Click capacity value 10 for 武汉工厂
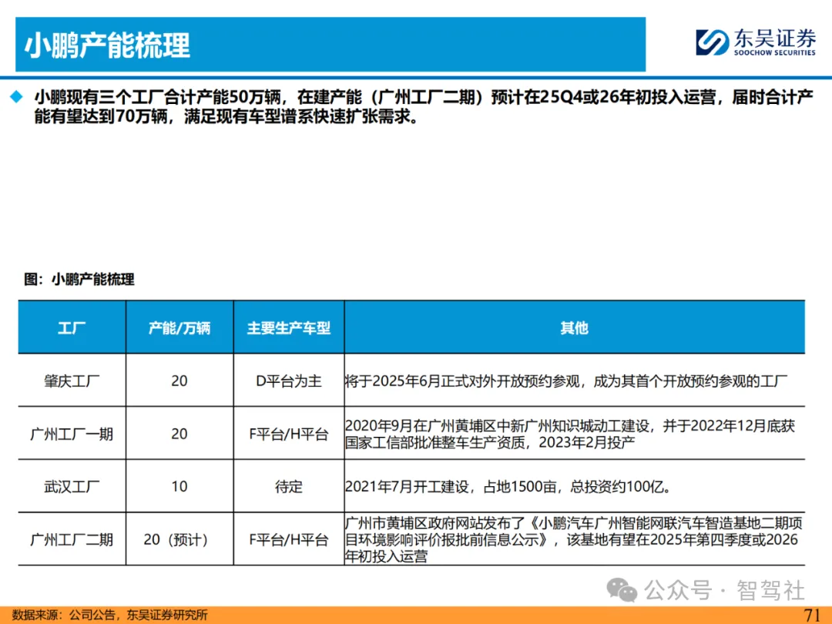This screenshot has height=624, width=832. 179,487
